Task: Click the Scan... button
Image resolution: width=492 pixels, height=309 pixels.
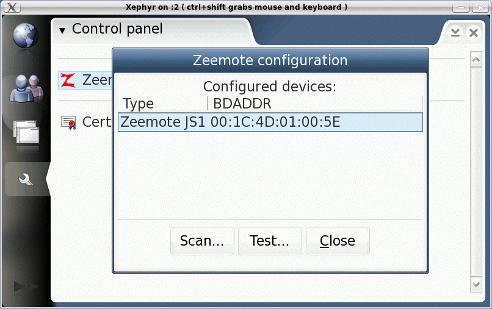Action: point(202,241)
